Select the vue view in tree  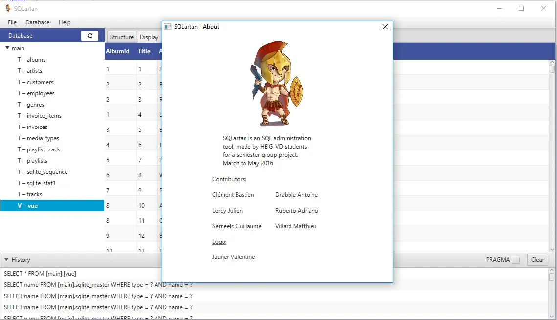tap(52, 206)
